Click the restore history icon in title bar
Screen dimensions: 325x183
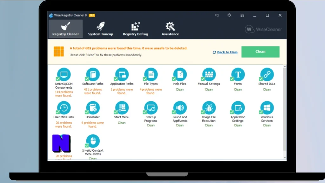pyautogui.click(x=229, y=15)
